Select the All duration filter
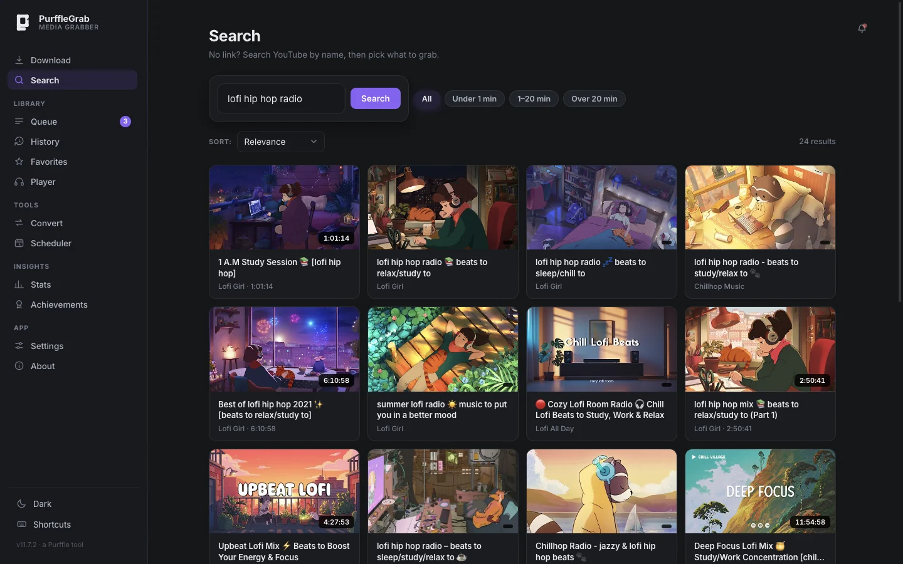 pos(427,98)
